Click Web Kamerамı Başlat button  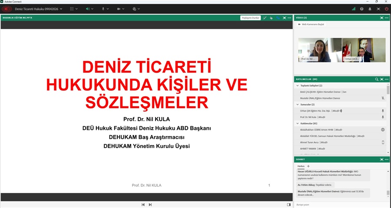311,24
